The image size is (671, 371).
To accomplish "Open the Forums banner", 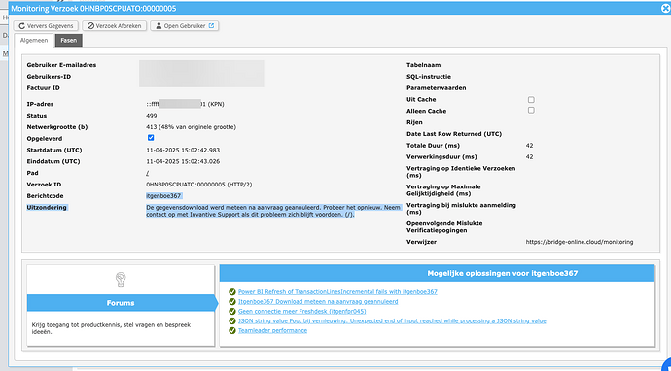I will click(x=121, y=303).
